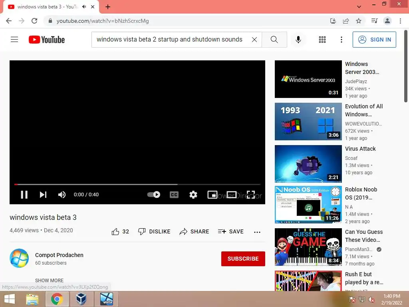Screen dimensions: 409x307
Task: Click the taskbar volume tray icon
Action: [x=371, y=299]
